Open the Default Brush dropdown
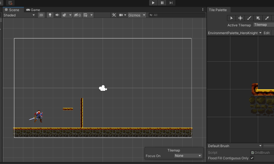274x164 pixels. [x=235, y=146]
